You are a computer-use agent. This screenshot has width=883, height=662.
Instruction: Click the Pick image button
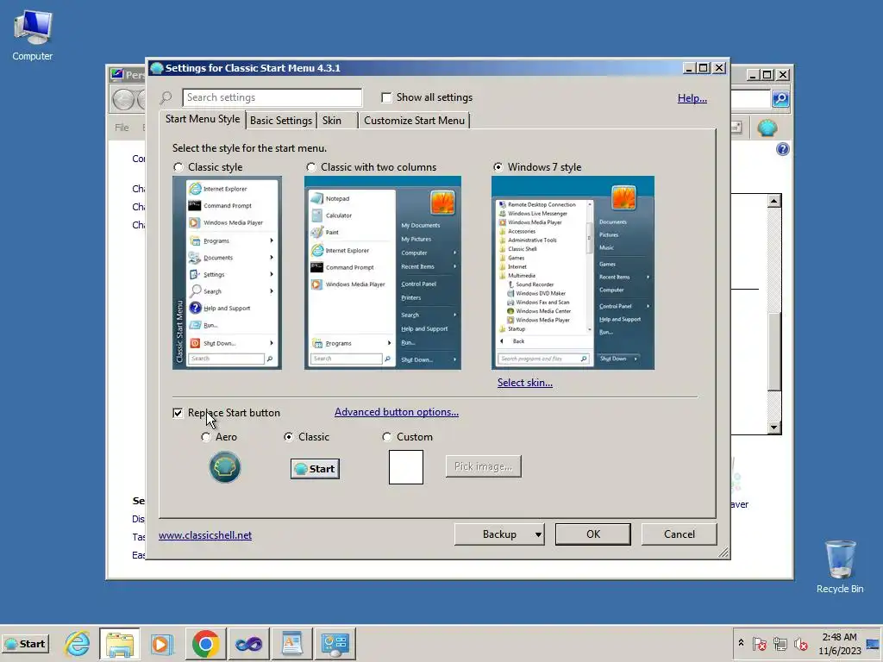point(483,466)
